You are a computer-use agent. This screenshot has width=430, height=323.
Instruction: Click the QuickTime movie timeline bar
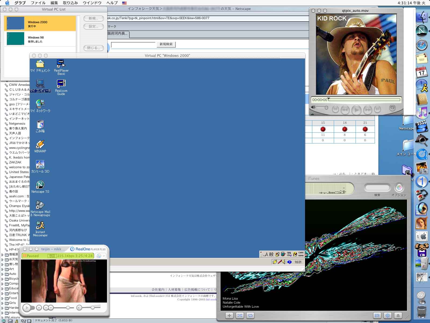[x=364, y=100]
